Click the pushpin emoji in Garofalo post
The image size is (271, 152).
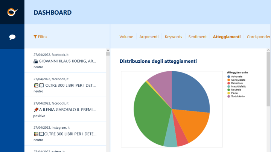click(36, 110)
